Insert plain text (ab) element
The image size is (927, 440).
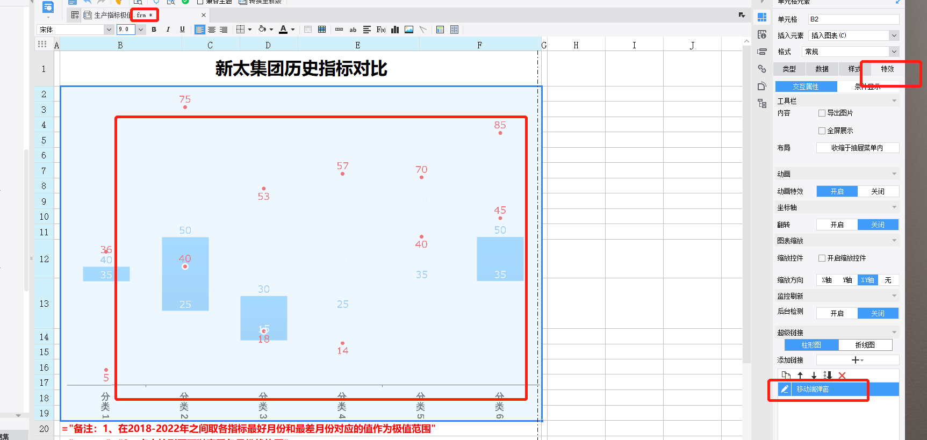point(353,30)
